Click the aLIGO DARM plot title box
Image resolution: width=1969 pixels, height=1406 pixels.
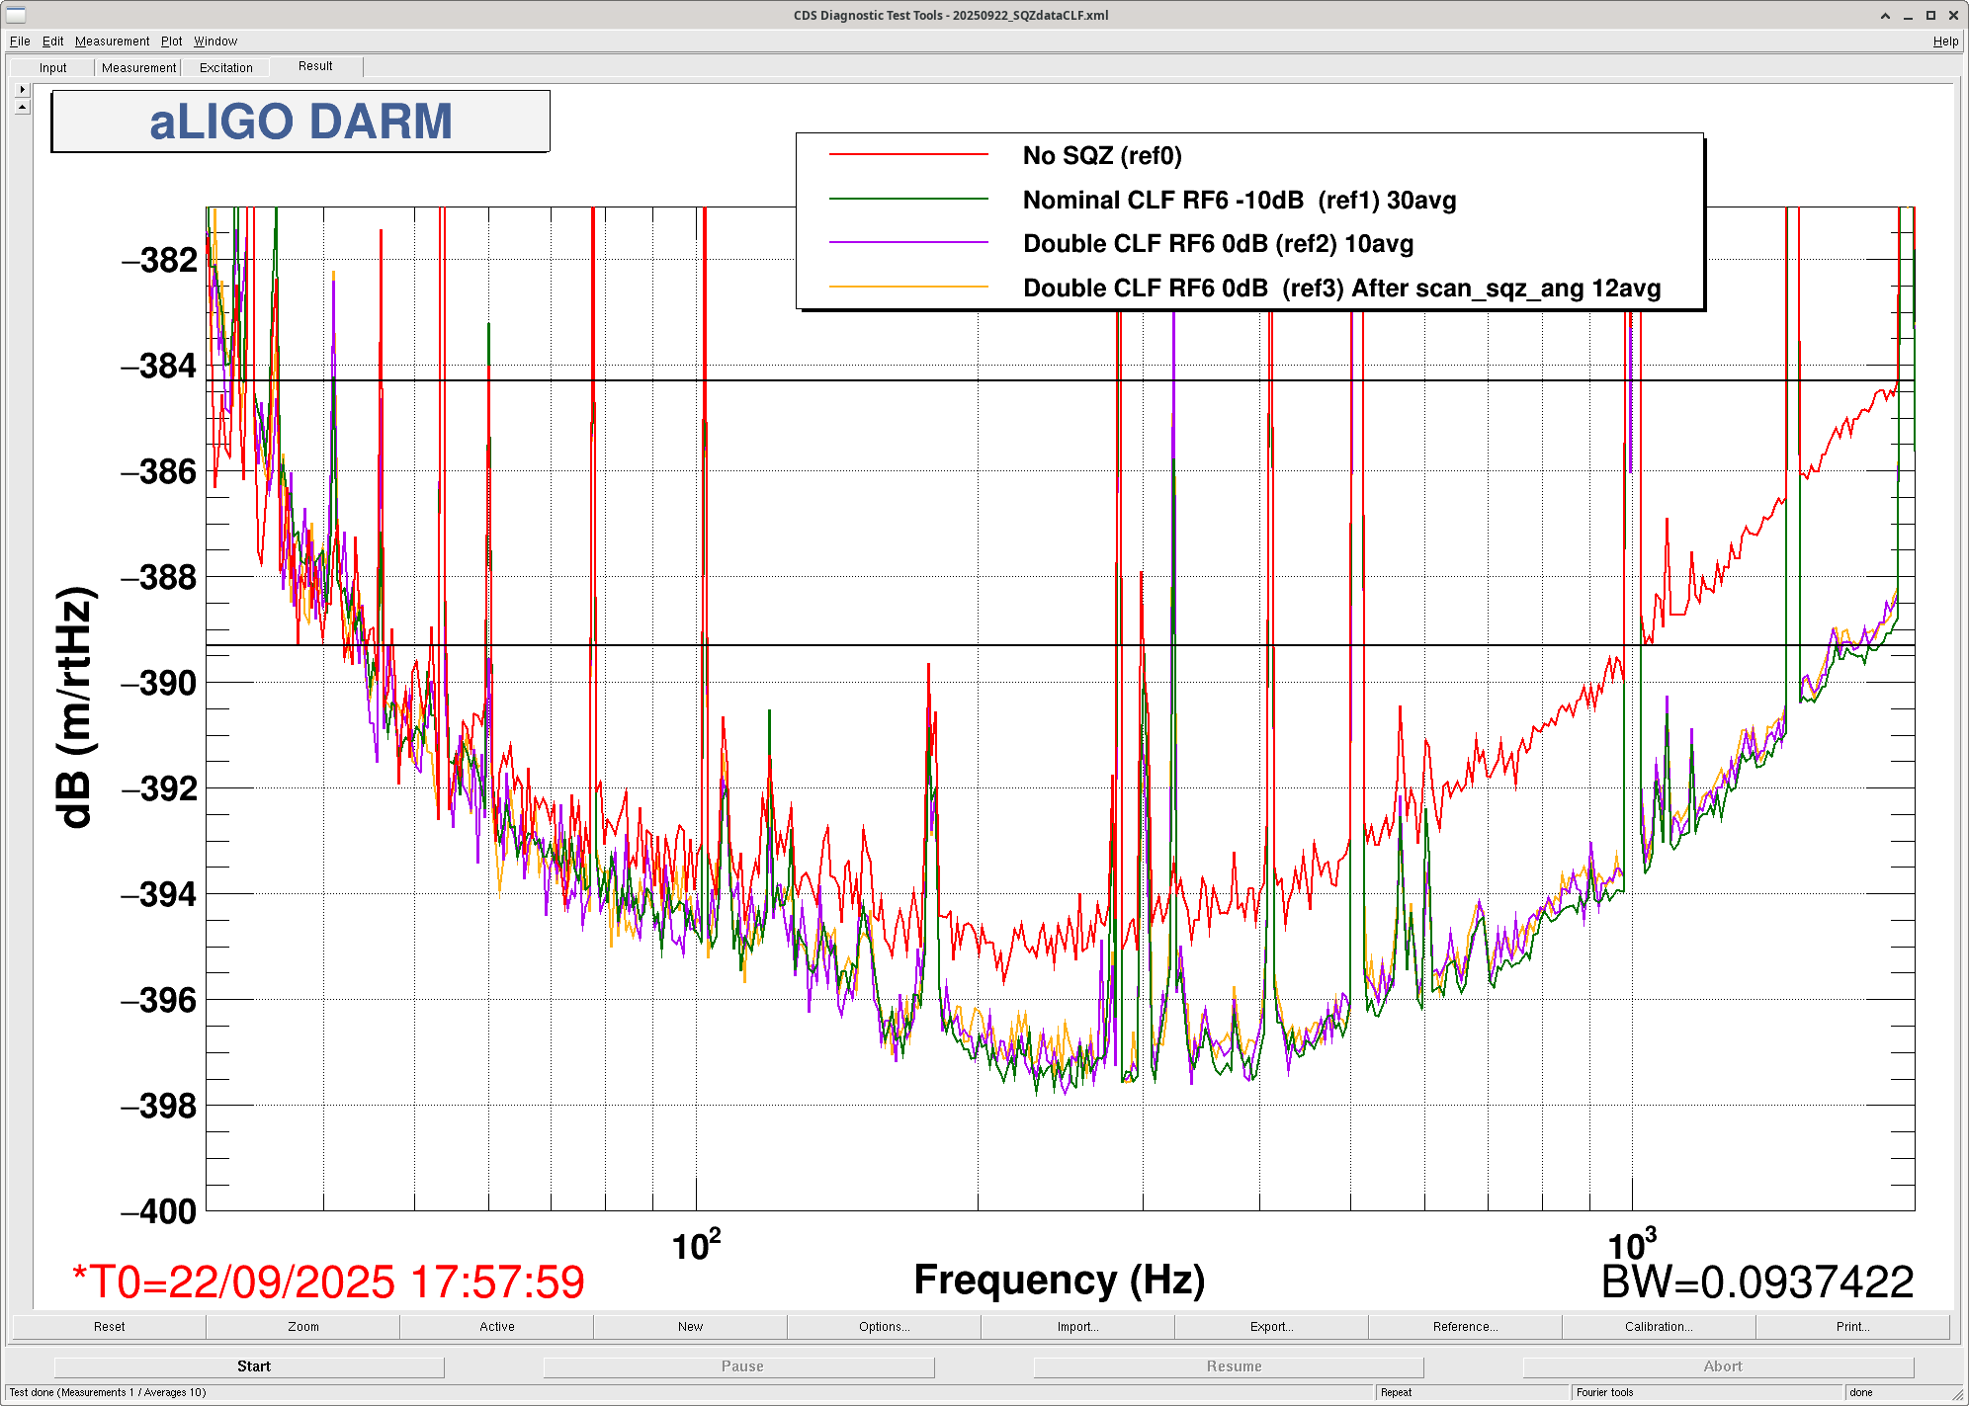(300, 122)
